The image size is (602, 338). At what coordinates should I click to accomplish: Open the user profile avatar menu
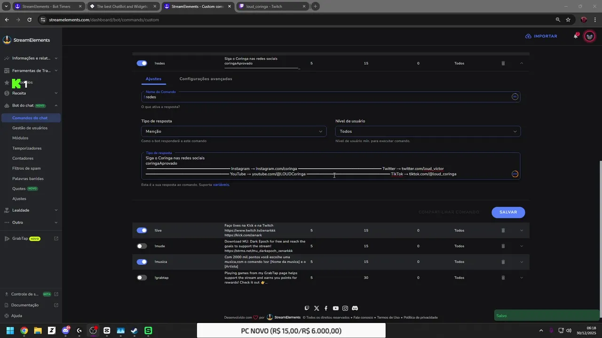point(589,36)
